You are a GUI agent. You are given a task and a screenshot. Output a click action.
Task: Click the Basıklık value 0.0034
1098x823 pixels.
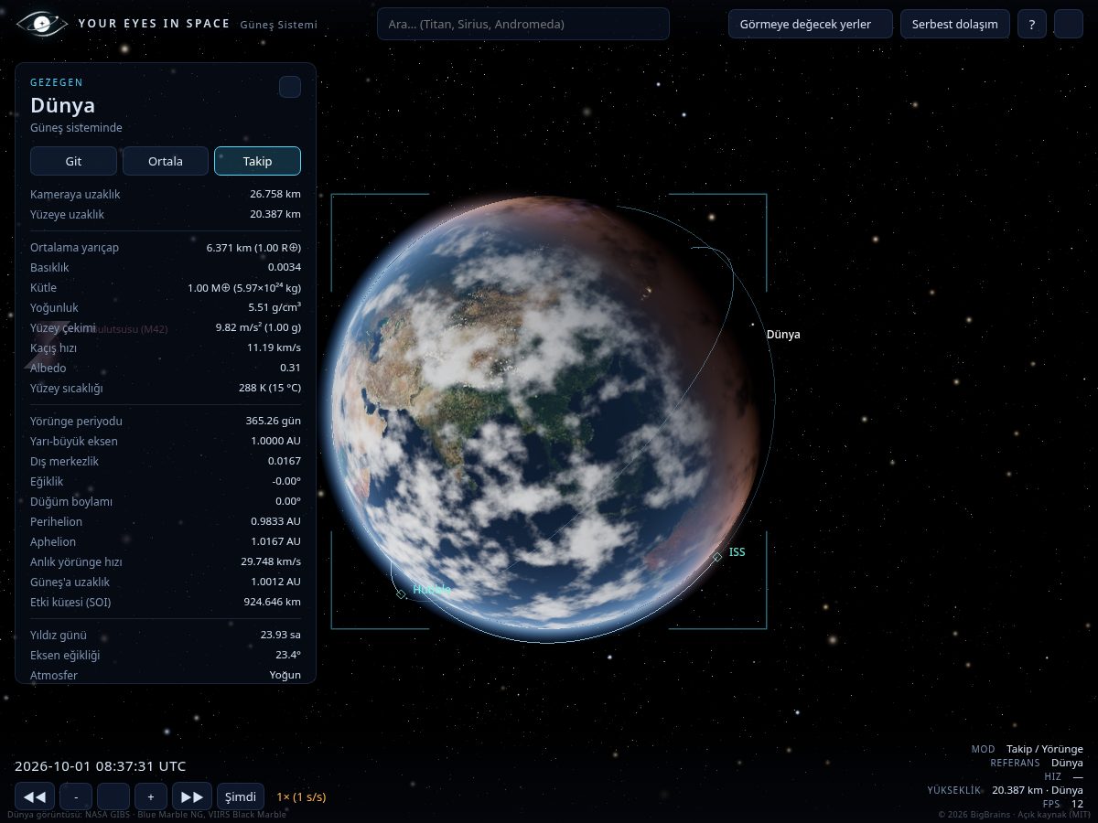tap(285, 267)
